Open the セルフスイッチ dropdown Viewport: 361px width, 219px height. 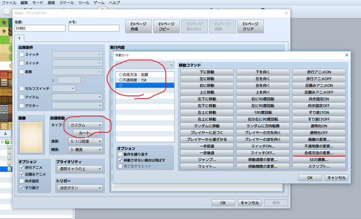coord(64,88)
